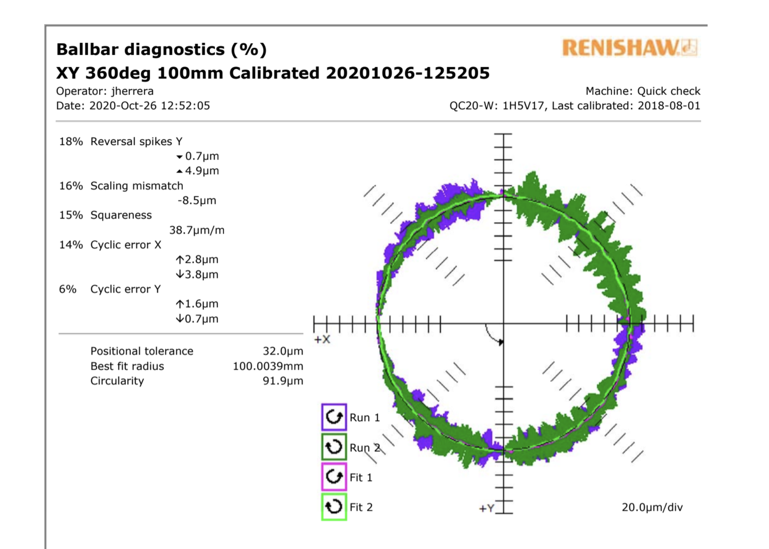Click the 6% cyclic error percentage

click(x=68, y=289)
